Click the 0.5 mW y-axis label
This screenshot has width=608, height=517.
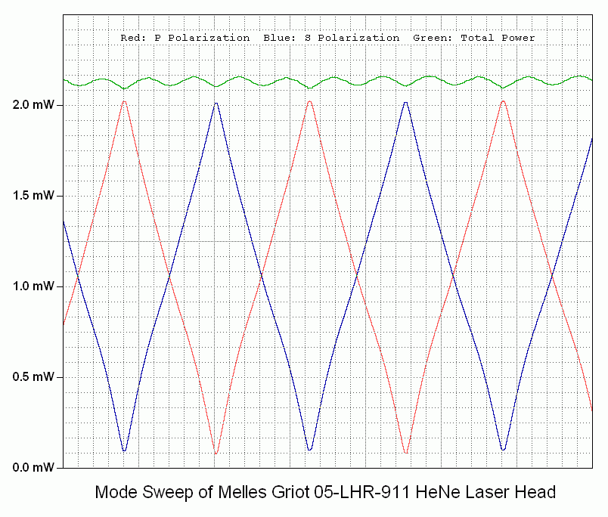coord(33,377)
